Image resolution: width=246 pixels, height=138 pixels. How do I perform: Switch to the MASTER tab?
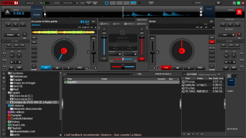141,24
